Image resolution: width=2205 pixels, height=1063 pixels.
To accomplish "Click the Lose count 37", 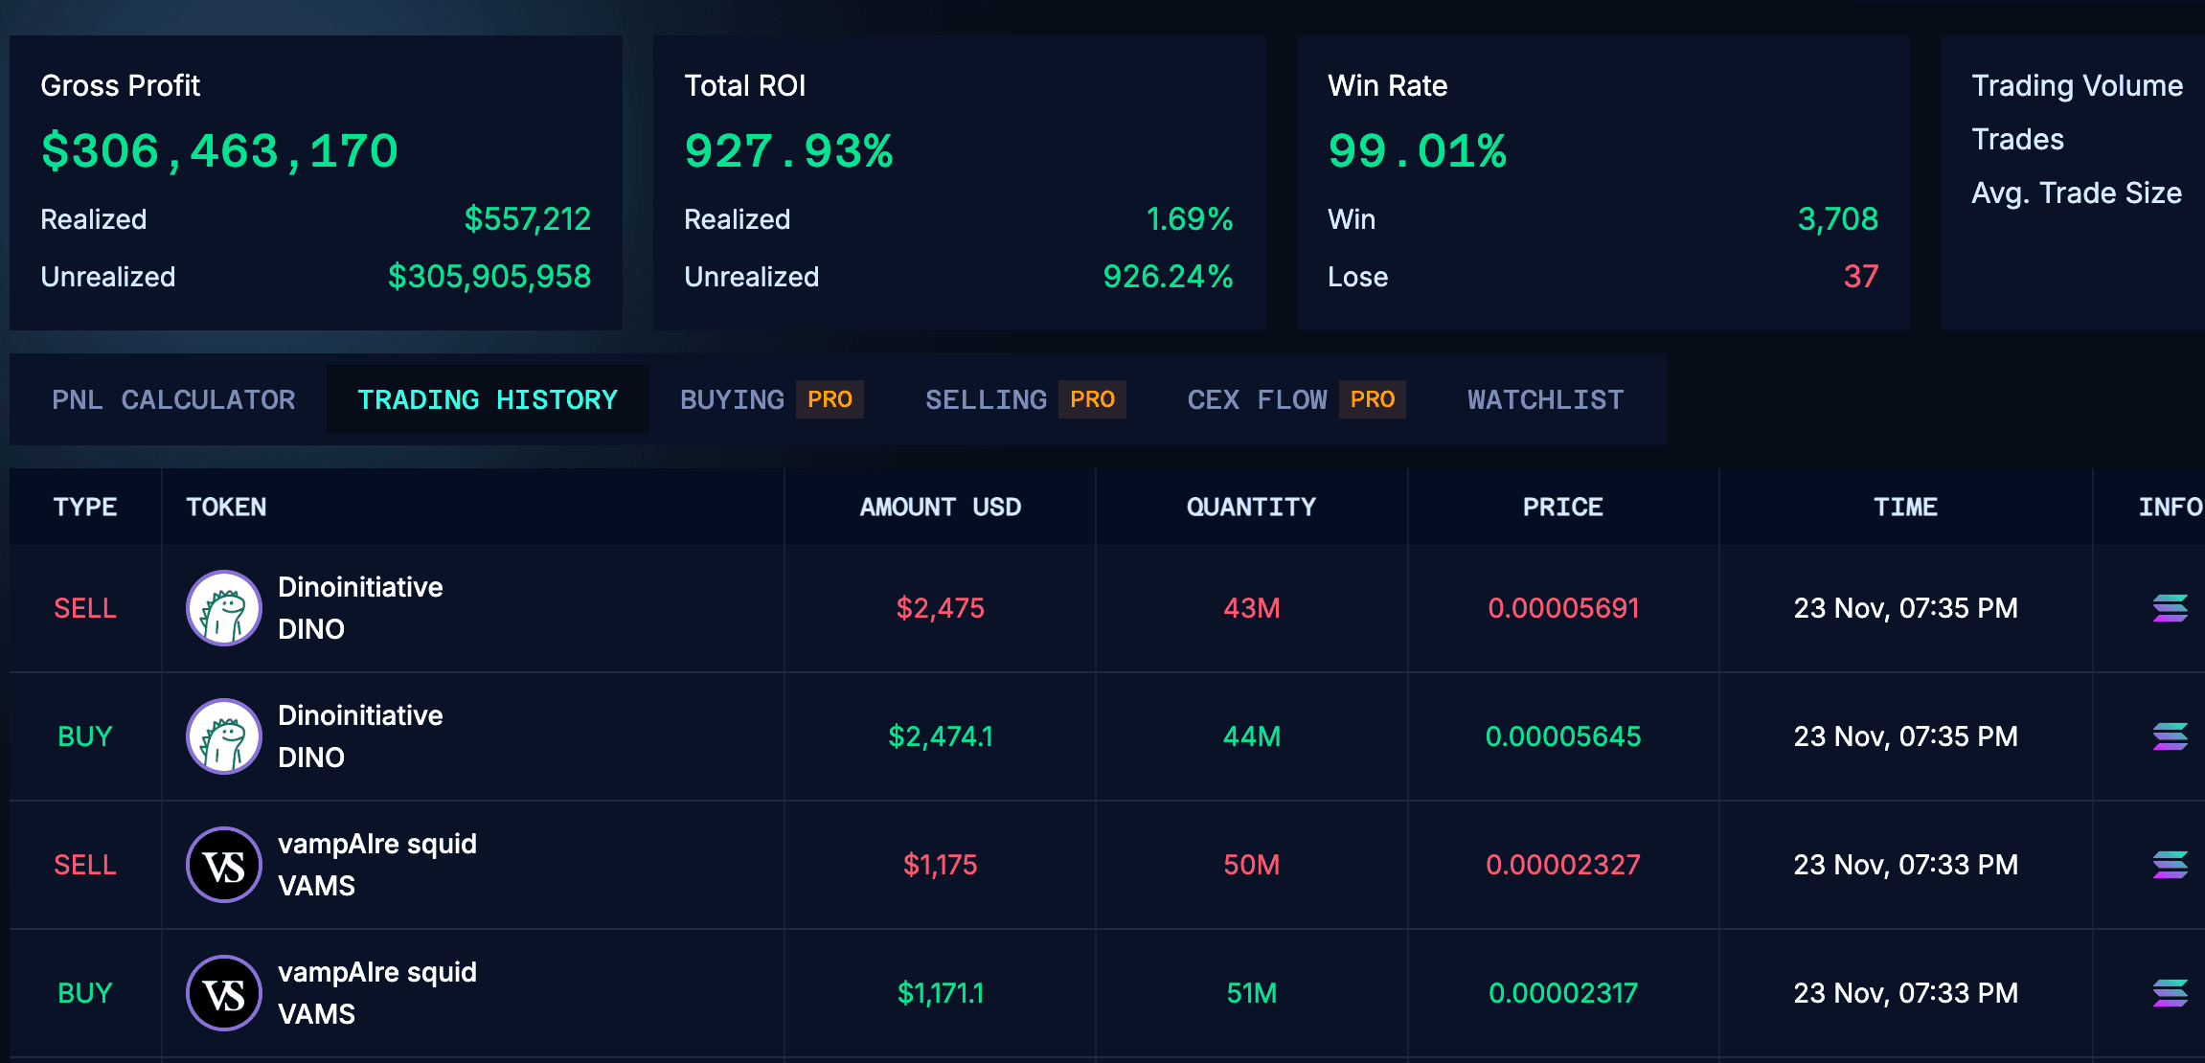I will pos(1861,277).
